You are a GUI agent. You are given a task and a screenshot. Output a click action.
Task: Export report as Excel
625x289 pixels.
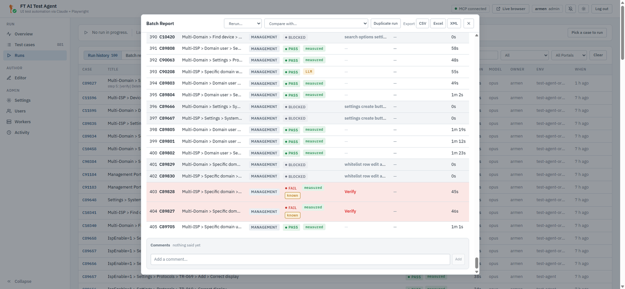(x=438, y=23)
